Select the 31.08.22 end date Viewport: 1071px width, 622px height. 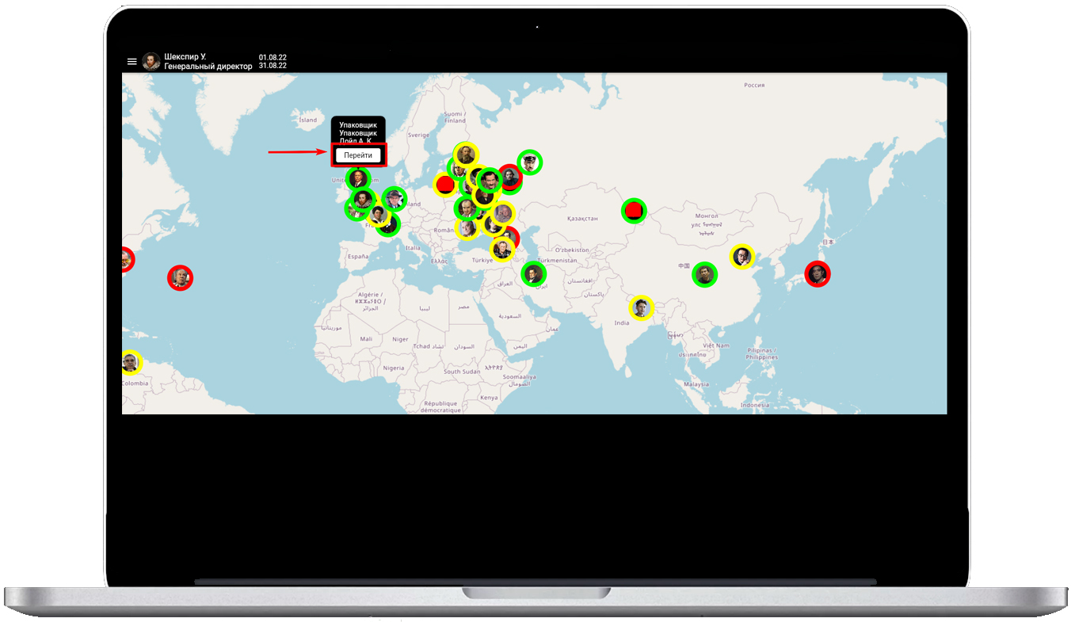coord(273,66)
